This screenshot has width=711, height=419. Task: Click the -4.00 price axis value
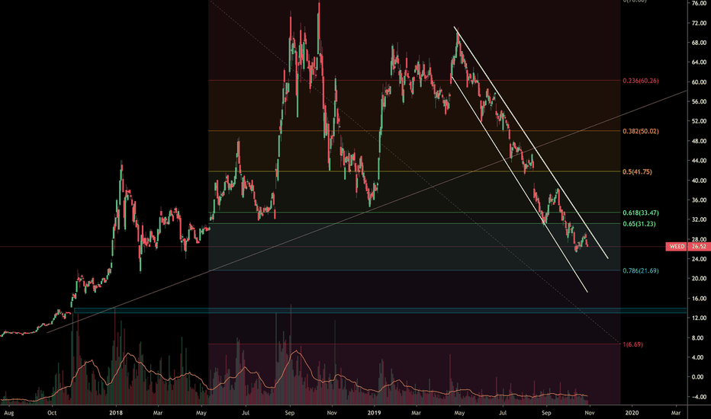[699, 397]
